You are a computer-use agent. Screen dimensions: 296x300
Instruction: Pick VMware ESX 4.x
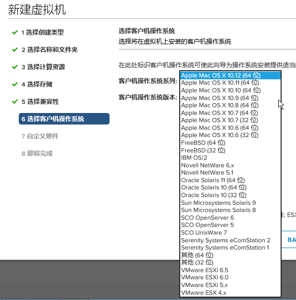(231, 293)
